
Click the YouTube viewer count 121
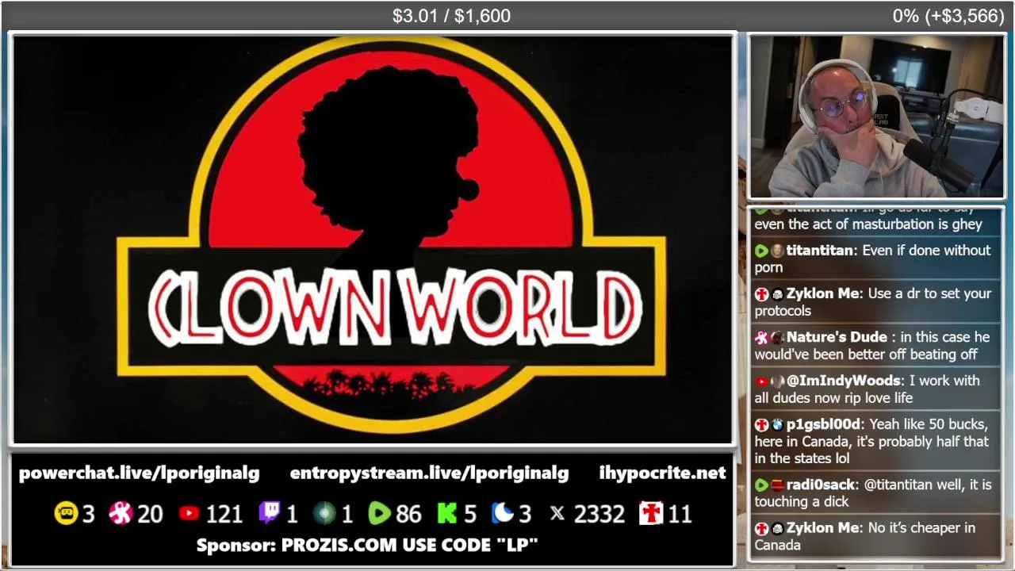224,514
